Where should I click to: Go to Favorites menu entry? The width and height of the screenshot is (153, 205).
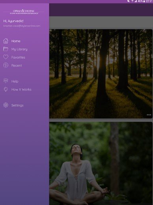click(x=18, y=57)
